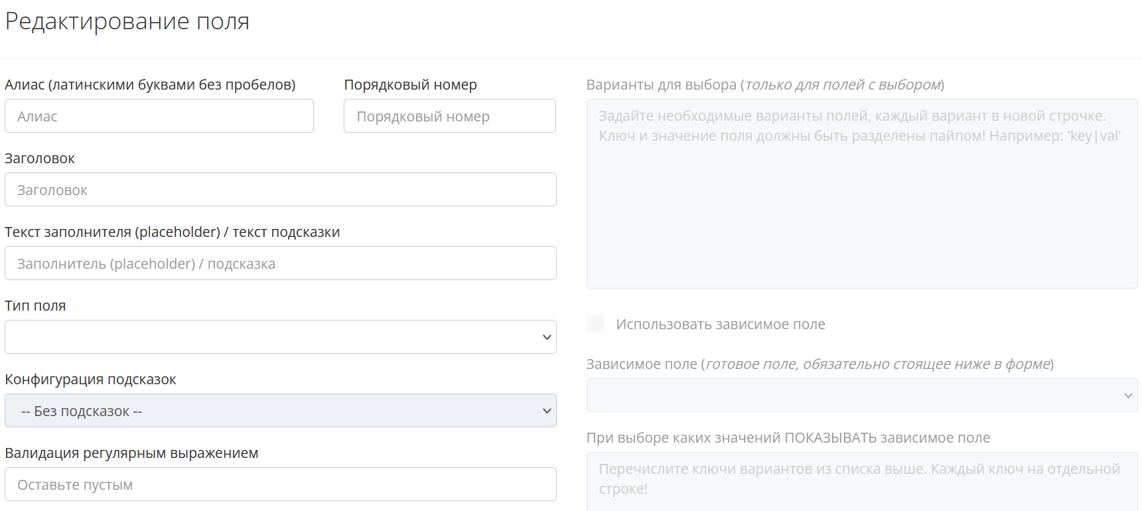Select the placeholder / подсказка text input

[280, 263]
